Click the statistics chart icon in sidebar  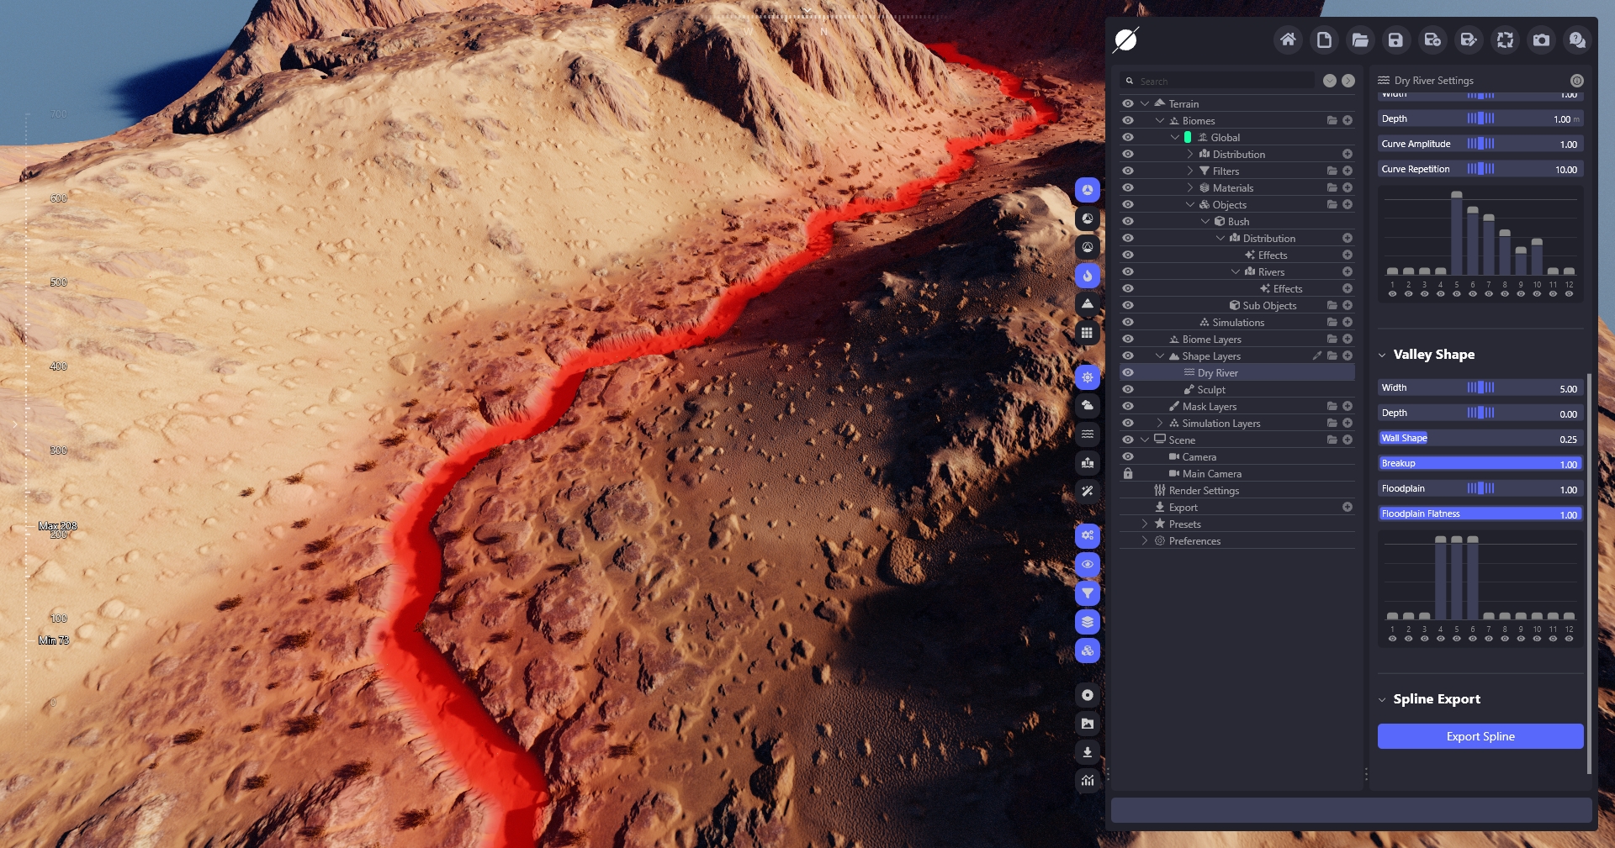click(x=1088, y=780)
